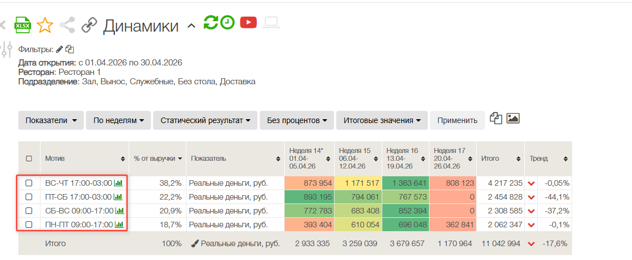Add report to favorites with star icon
This screenshot has height=260, width=632.
tap(45, 26)
